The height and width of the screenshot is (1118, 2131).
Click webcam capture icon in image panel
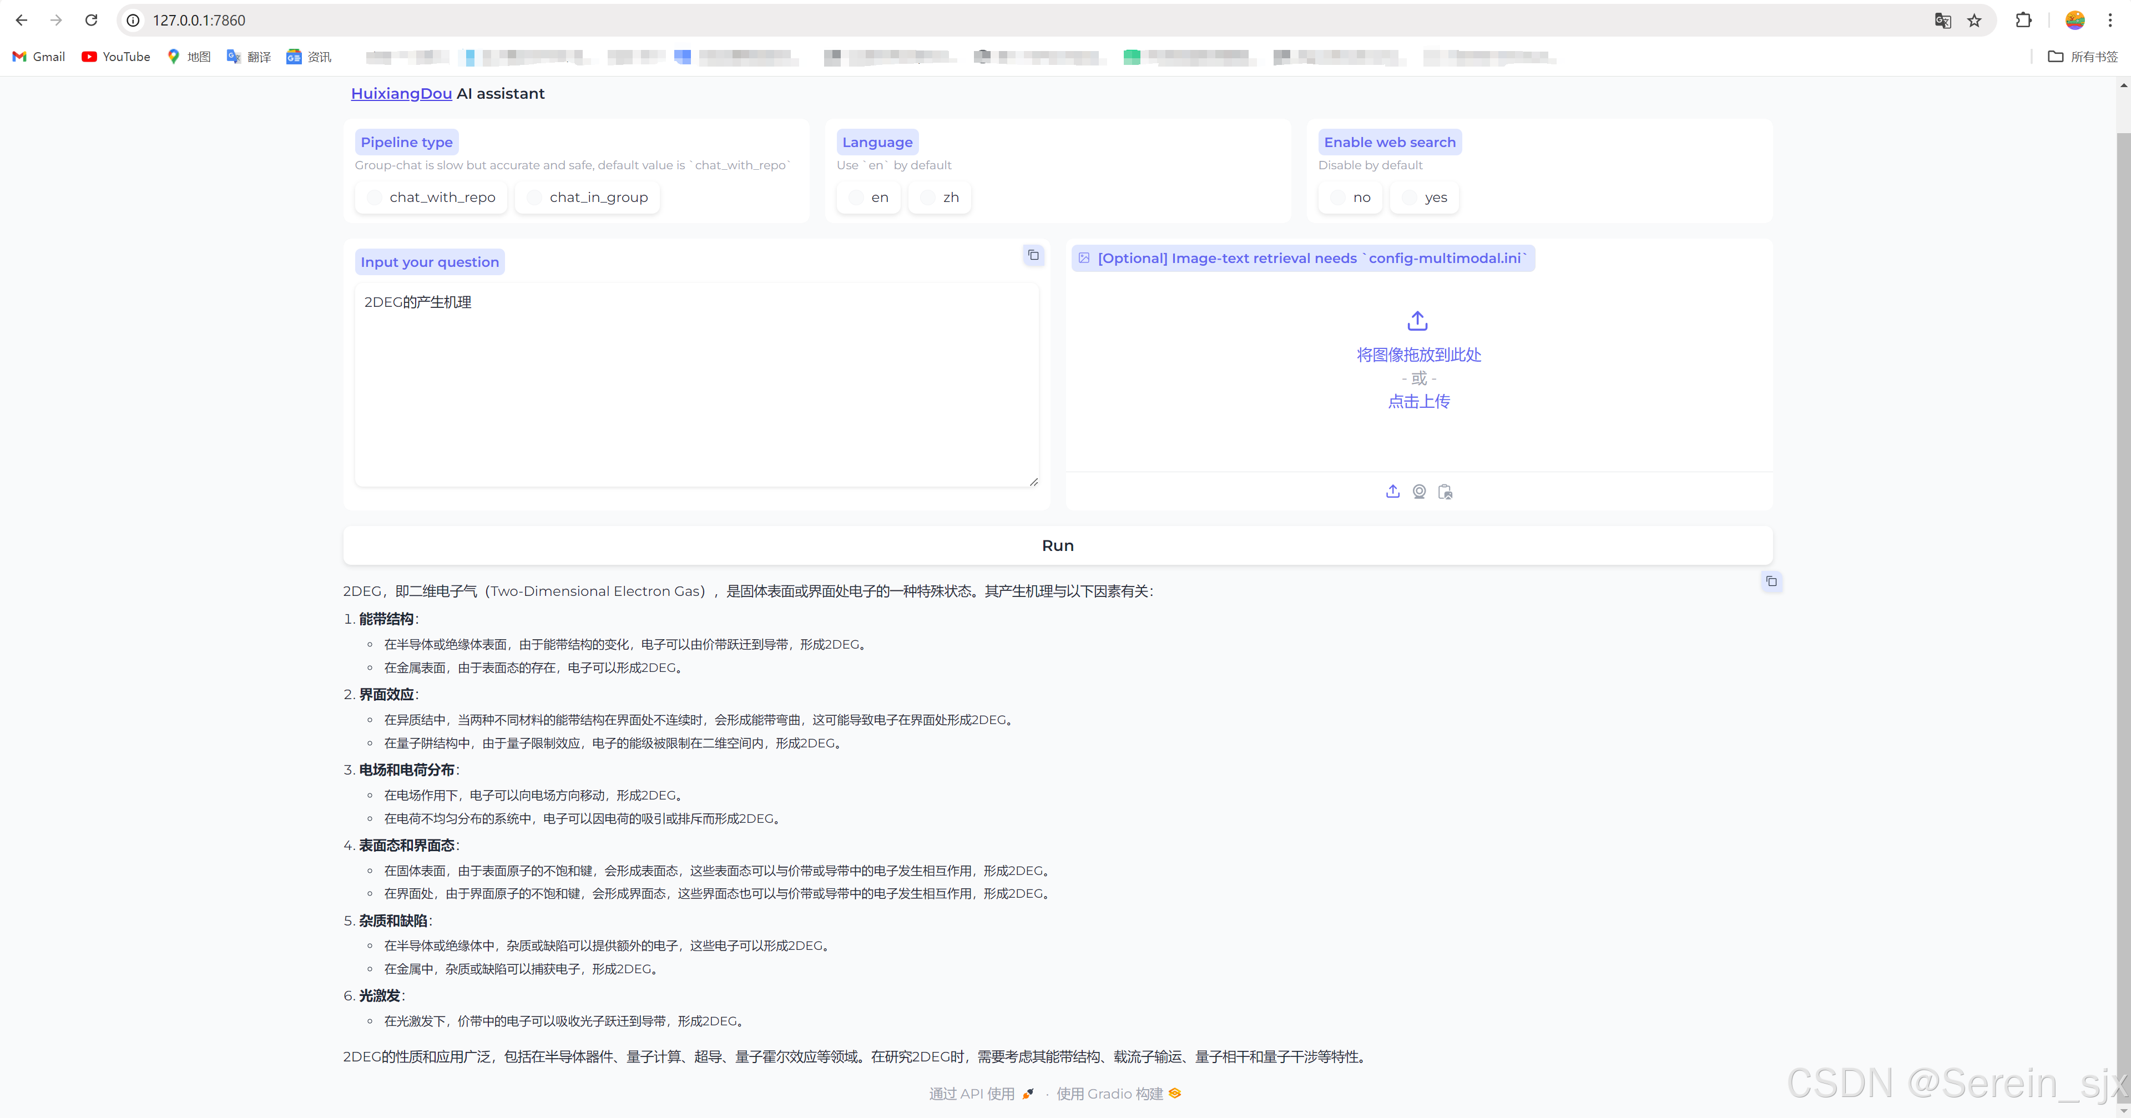[1419, 491]
